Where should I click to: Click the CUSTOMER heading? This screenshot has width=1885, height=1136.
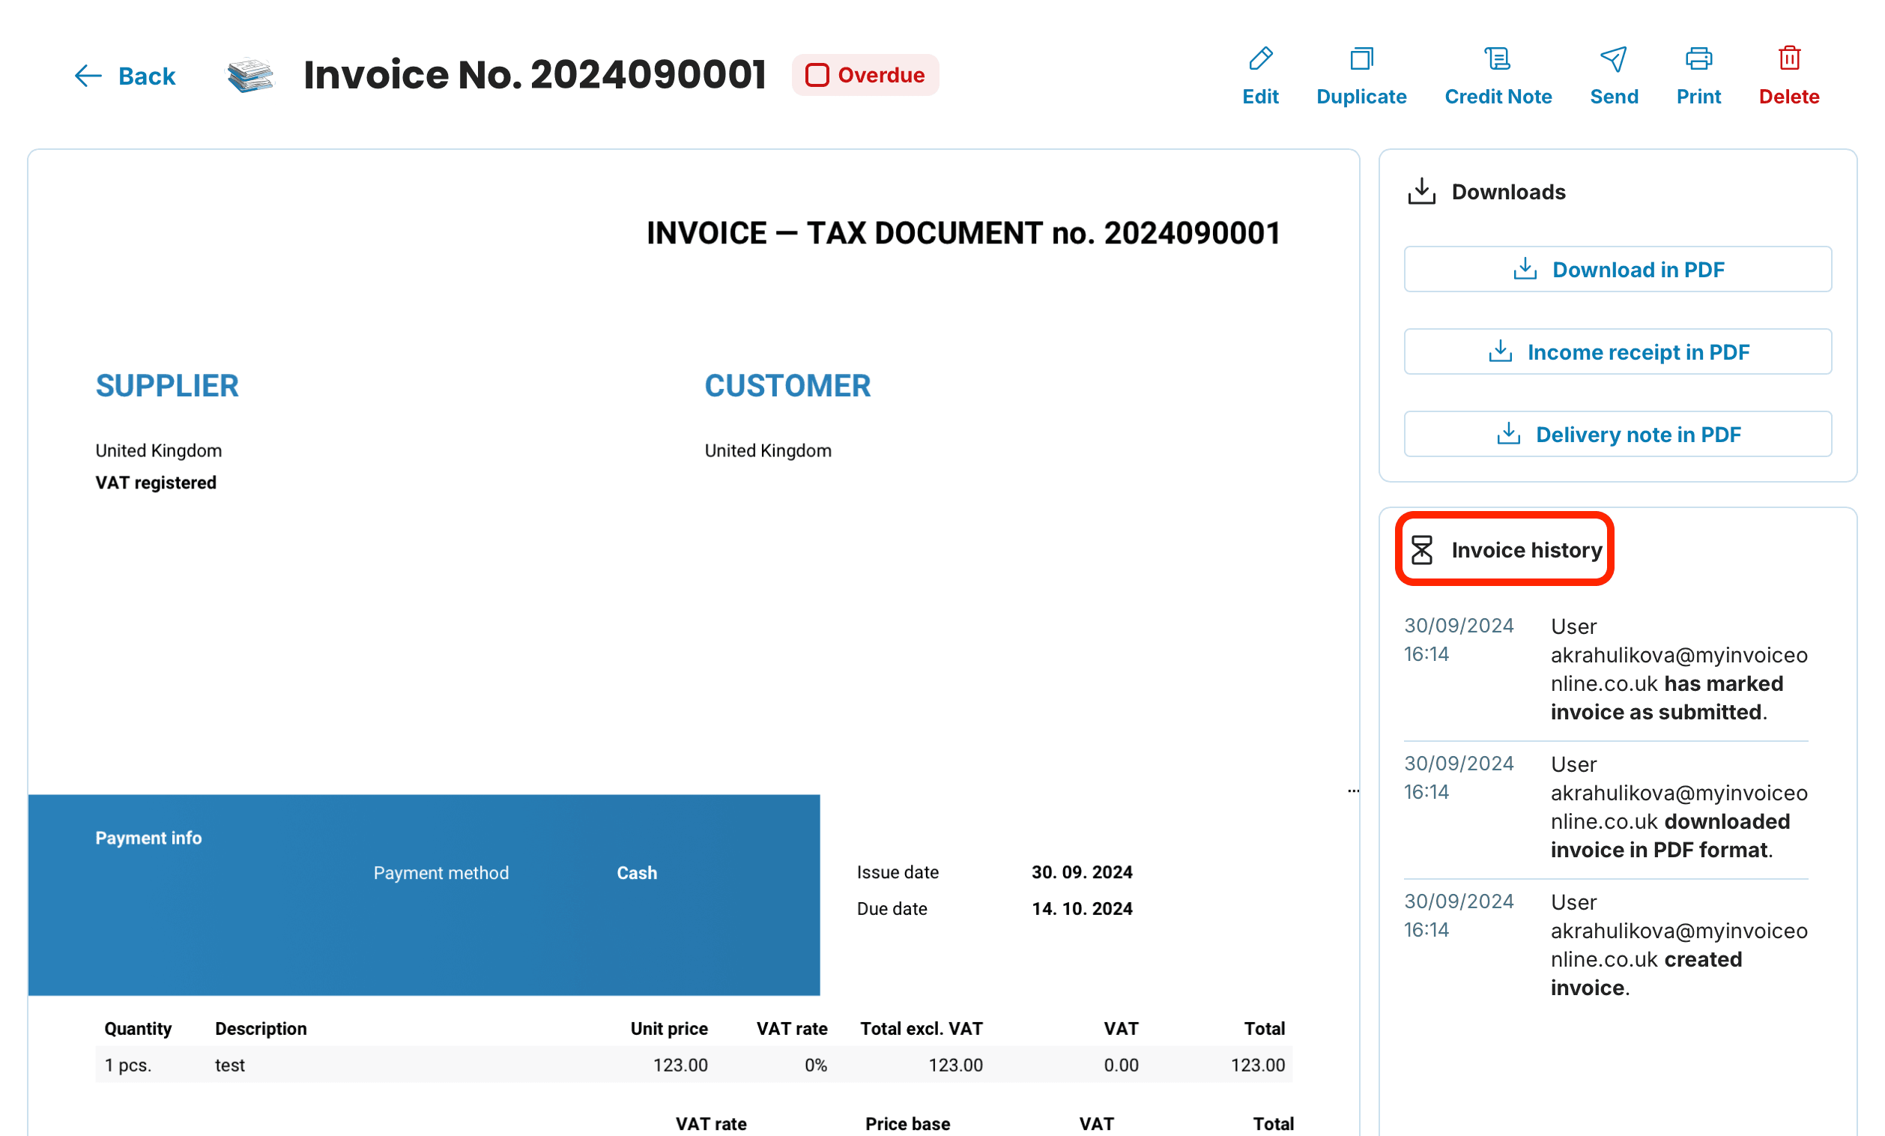787,386
